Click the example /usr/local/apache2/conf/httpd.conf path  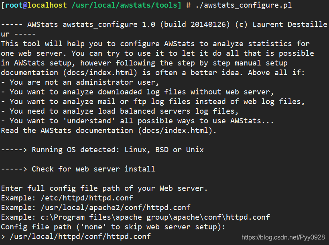[x=116, y=208]
